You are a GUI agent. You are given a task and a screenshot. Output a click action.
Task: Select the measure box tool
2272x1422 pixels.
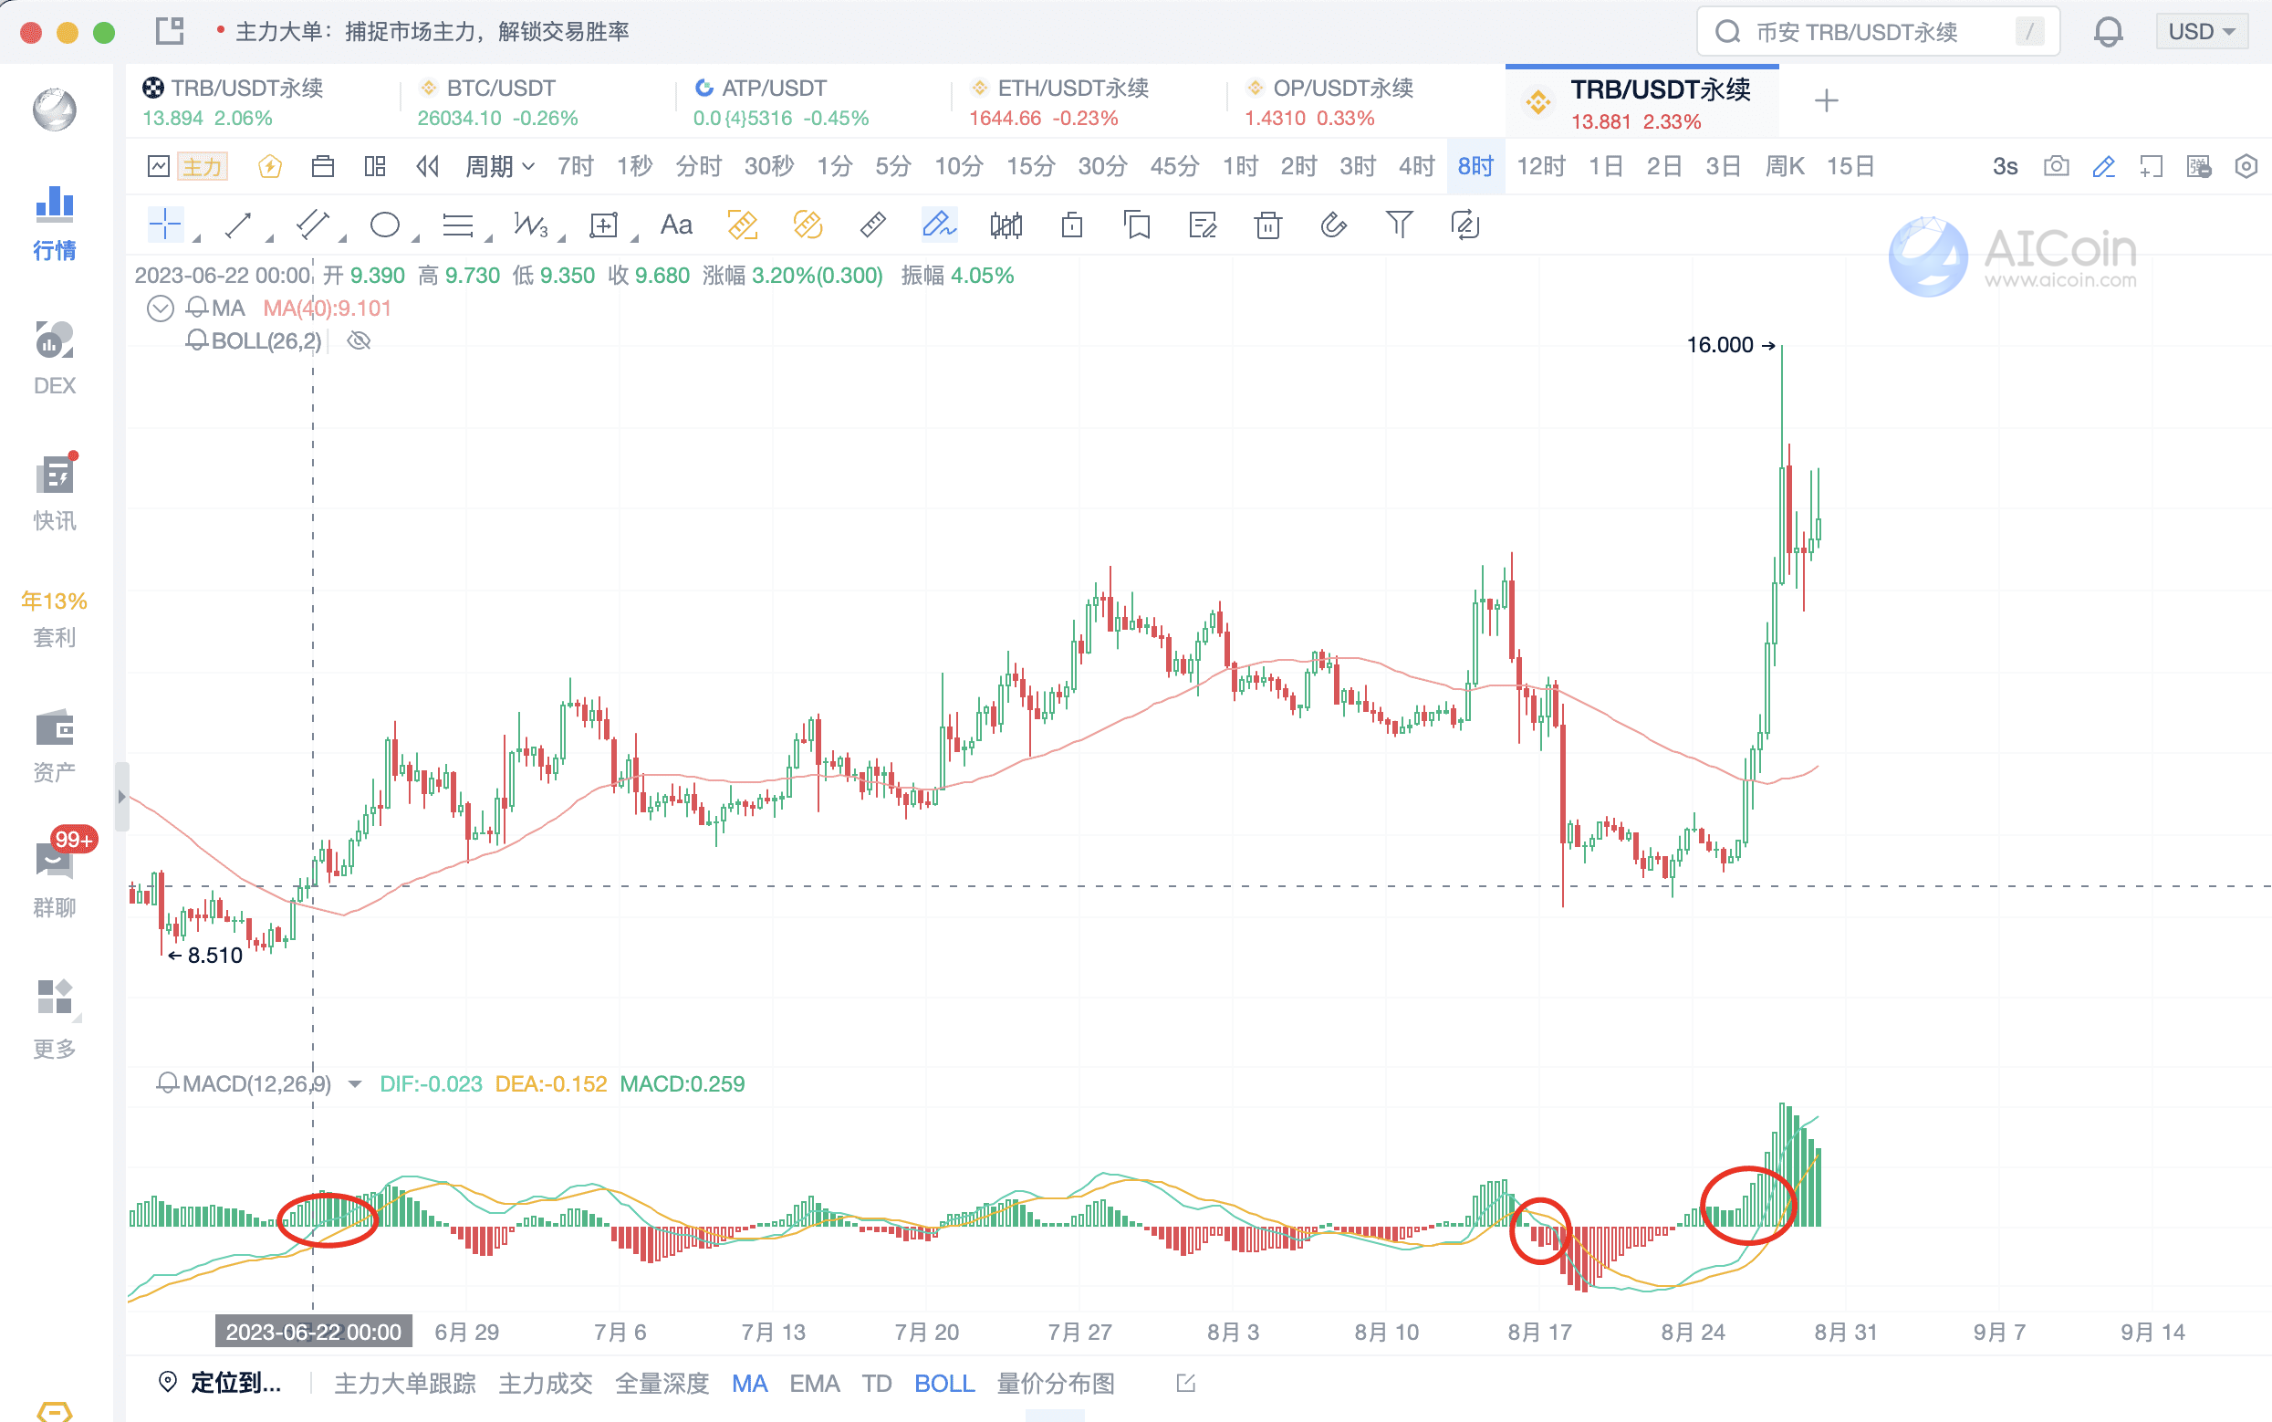[x=603, y=225]
